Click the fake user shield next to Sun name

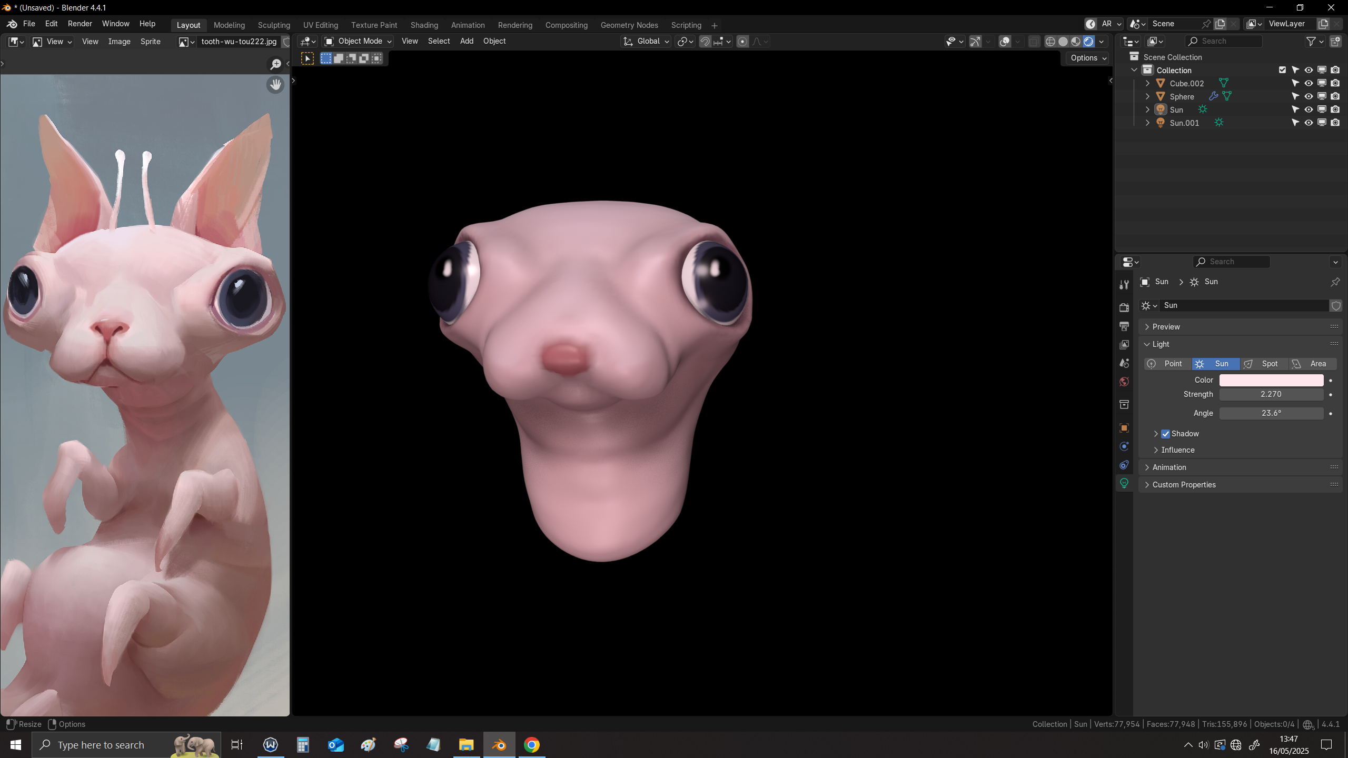point(1336,306)
